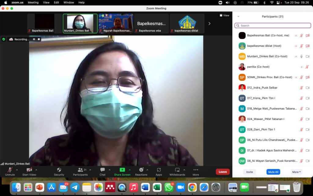Expand chat options arrow next to Chat
Viewport: 313px width, 196px height.
(109, 170)
